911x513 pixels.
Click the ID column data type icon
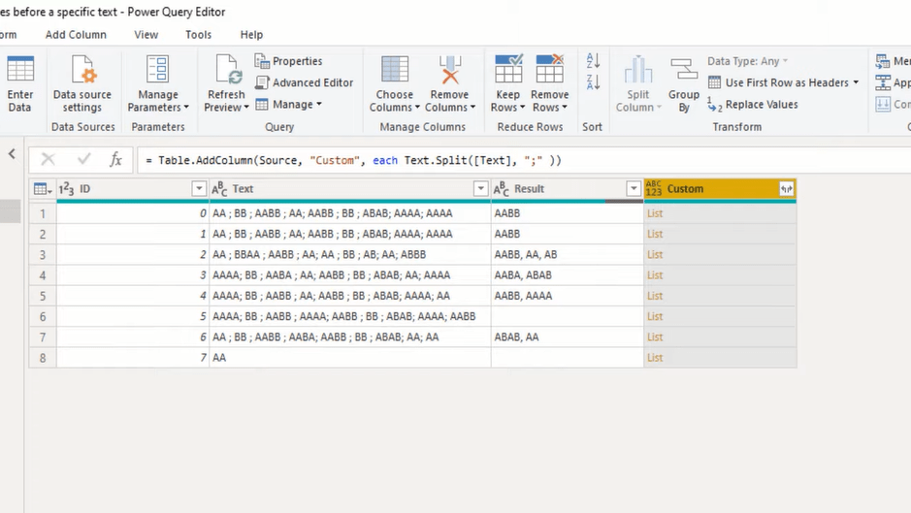pos(66,189)
